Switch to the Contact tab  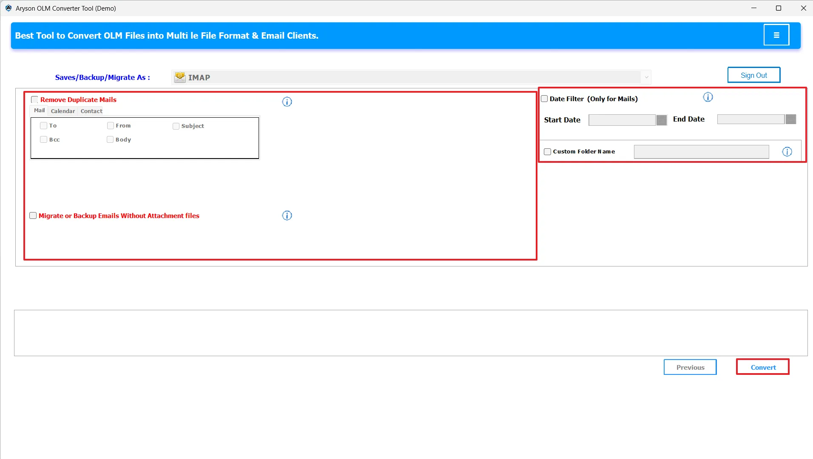coord(91,111)
